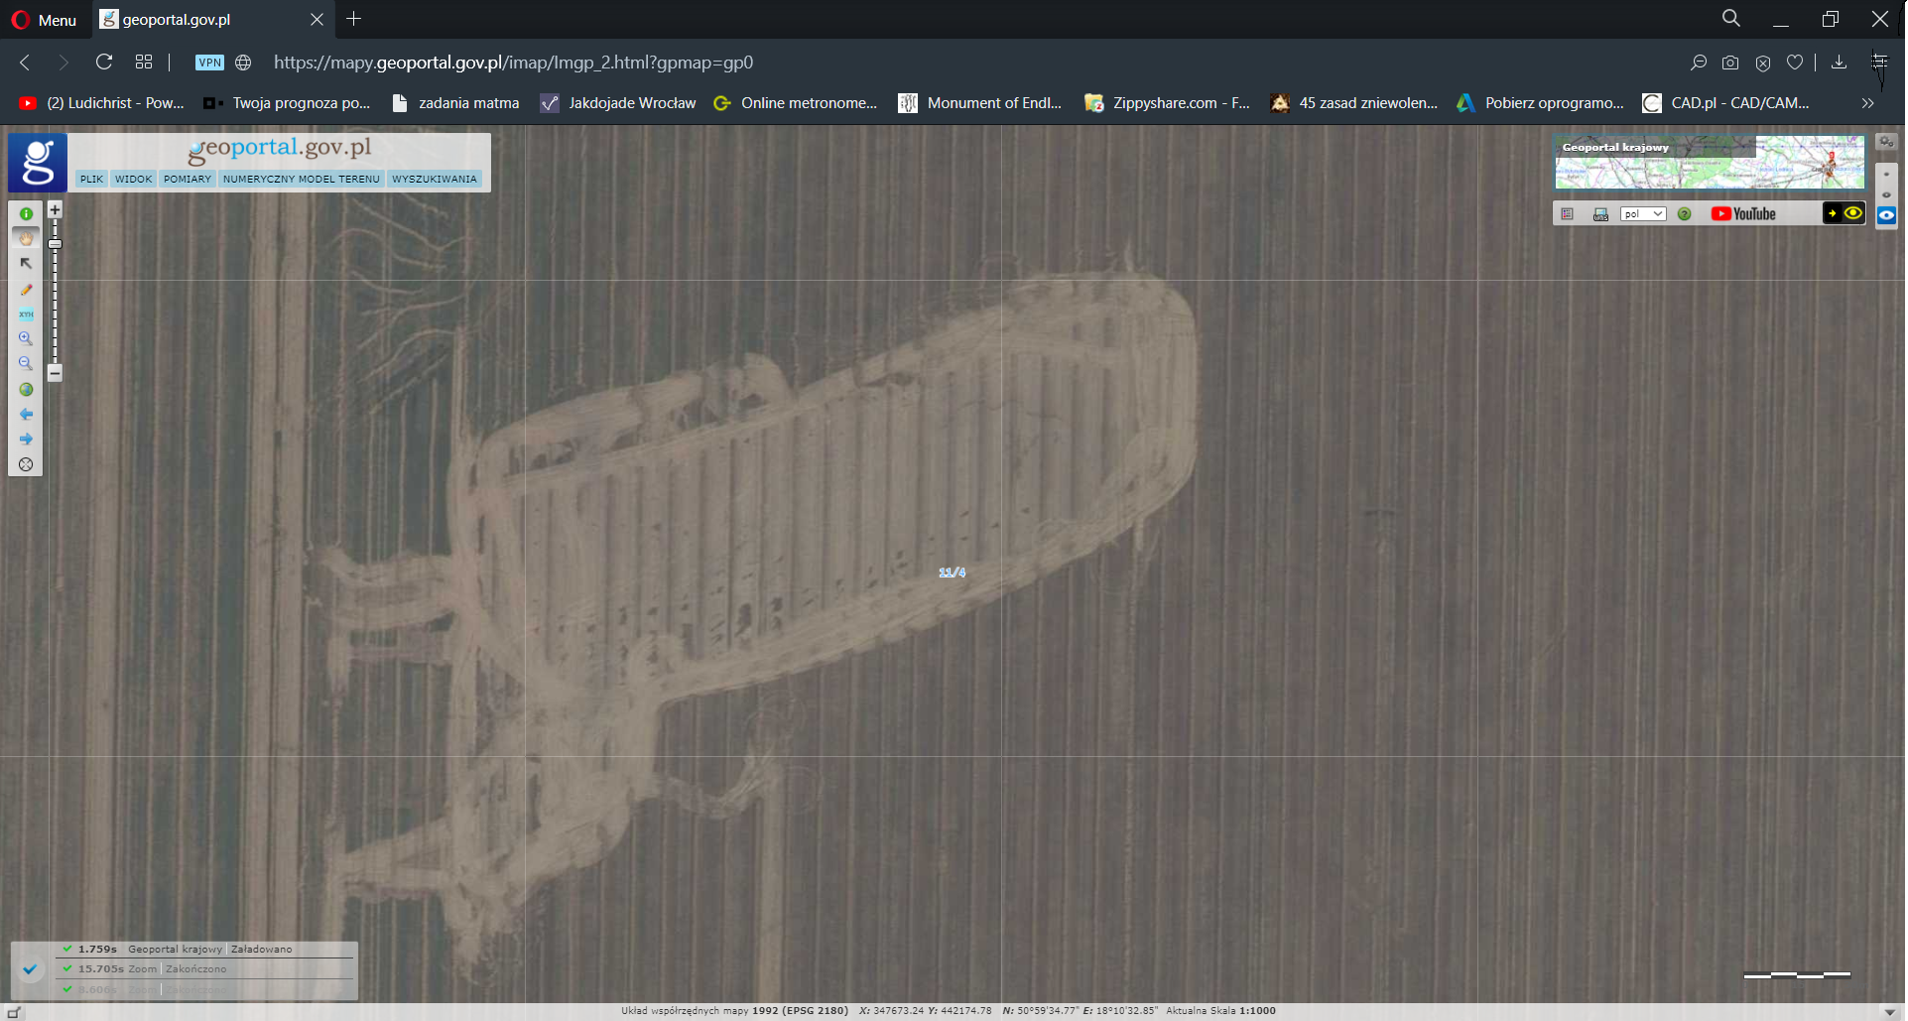Select the hand pan tool
The image size is (1908, 1021).
pyautogui.click(x=26, y=238)
